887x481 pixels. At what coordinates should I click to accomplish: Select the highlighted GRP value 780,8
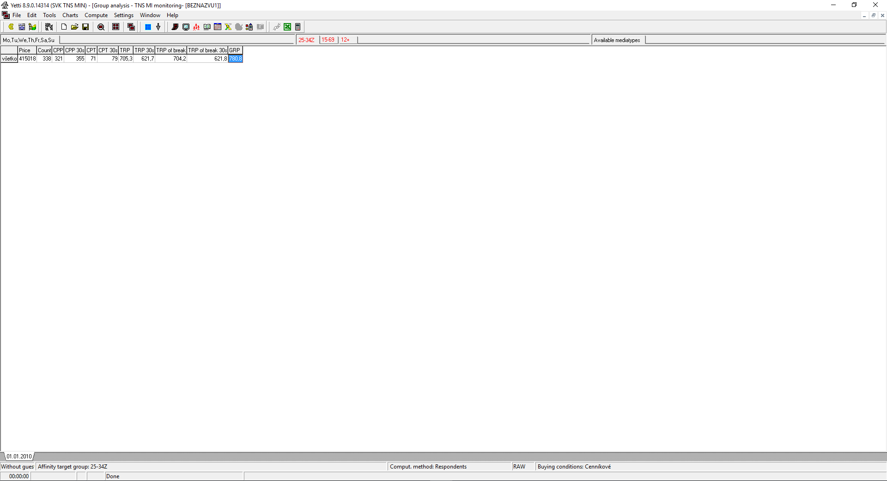(x=235, y=59)
